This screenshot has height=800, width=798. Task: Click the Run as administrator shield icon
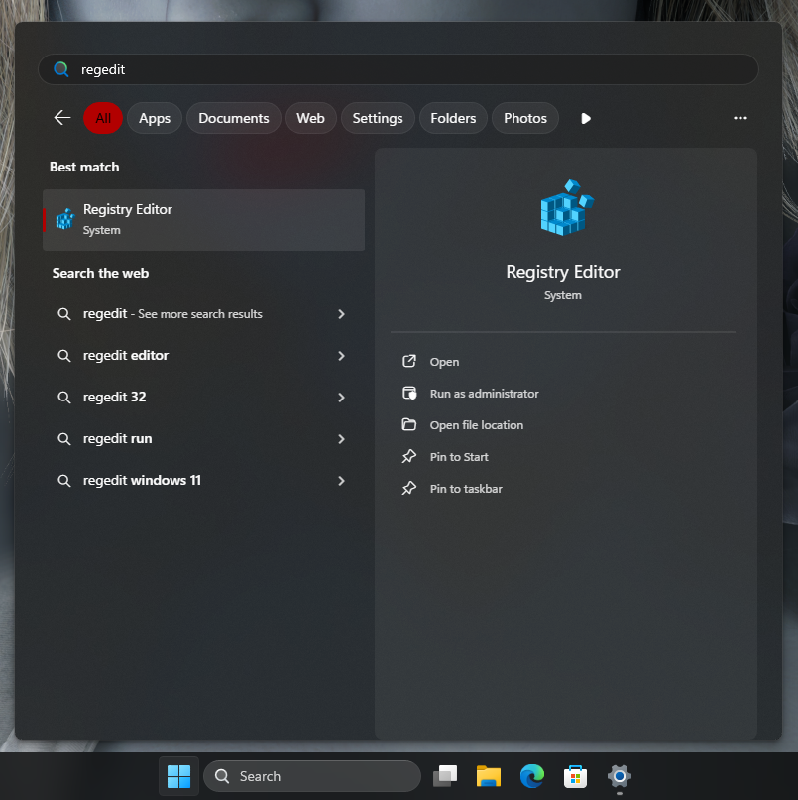coord(409,393)
